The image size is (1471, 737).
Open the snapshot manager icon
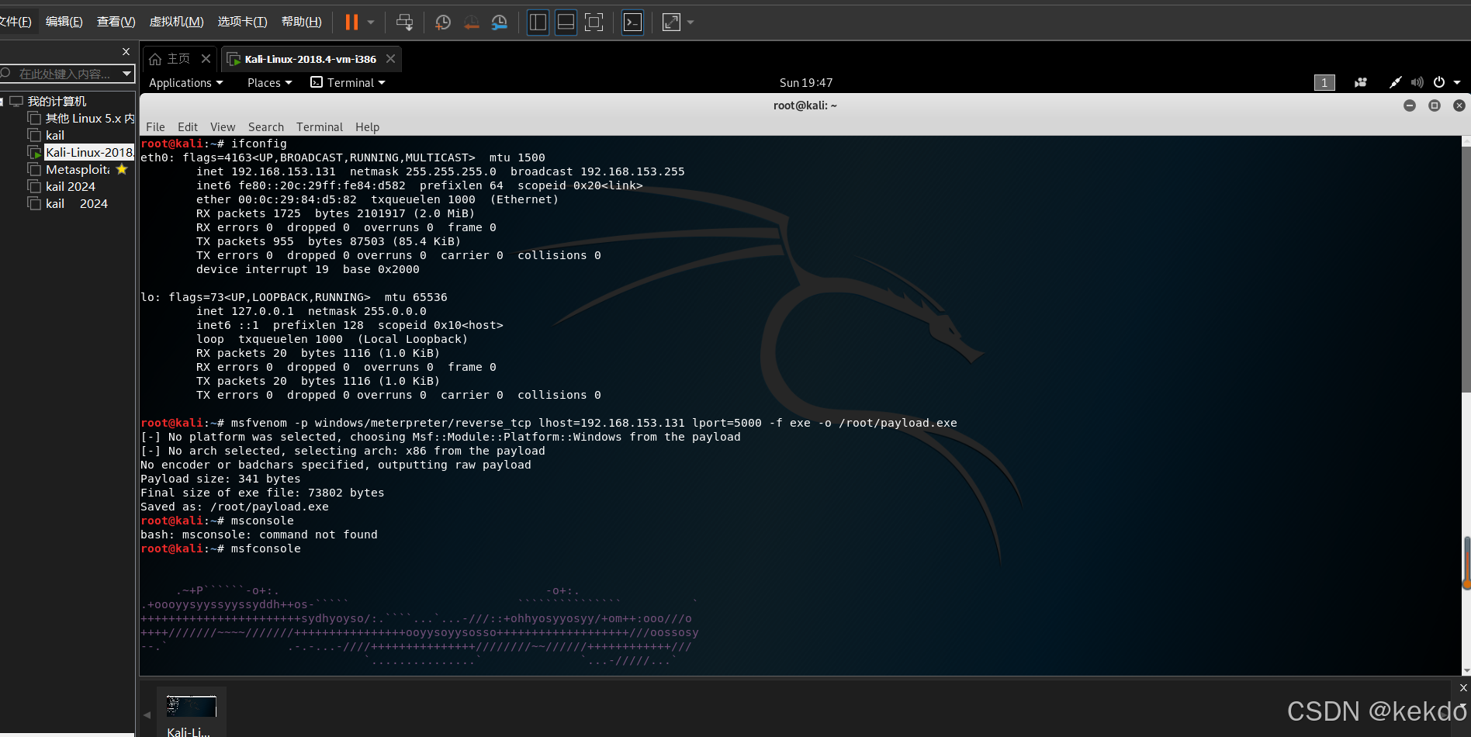[500, 22]
